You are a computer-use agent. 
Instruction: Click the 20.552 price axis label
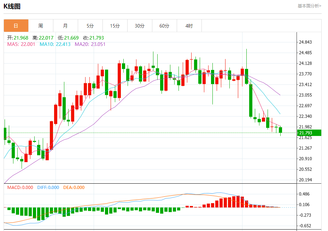click(x=305, y=169)
